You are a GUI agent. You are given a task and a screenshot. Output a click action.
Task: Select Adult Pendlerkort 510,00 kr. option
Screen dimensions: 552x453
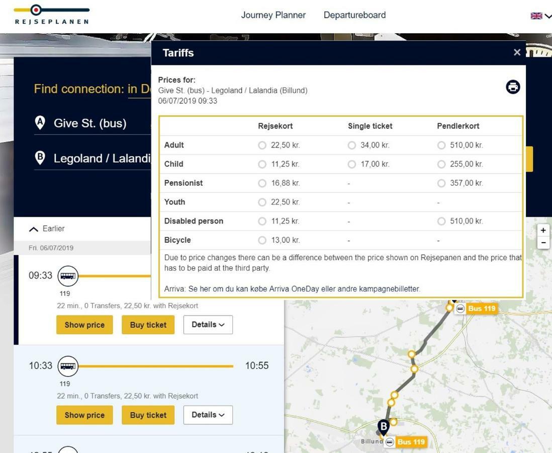point(441,145)
